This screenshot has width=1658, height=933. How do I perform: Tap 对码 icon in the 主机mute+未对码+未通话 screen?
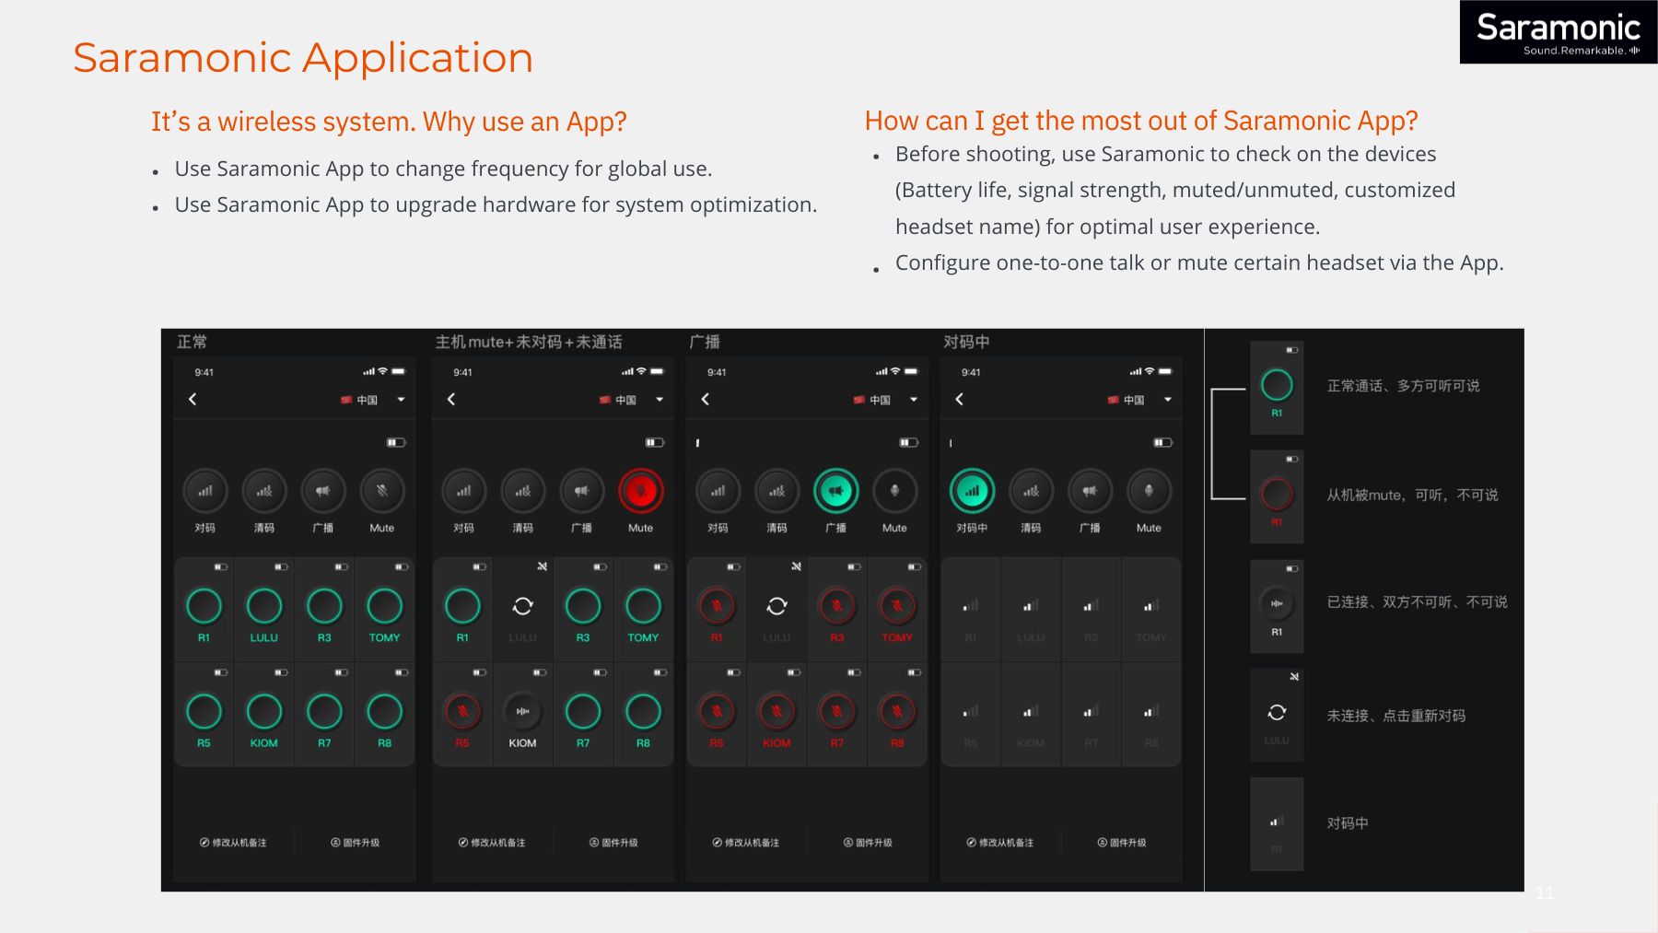click(463, 491)
